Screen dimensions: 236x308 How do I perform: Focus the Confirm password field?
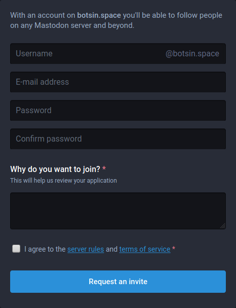pyautogui.click(x=118, y=139)
